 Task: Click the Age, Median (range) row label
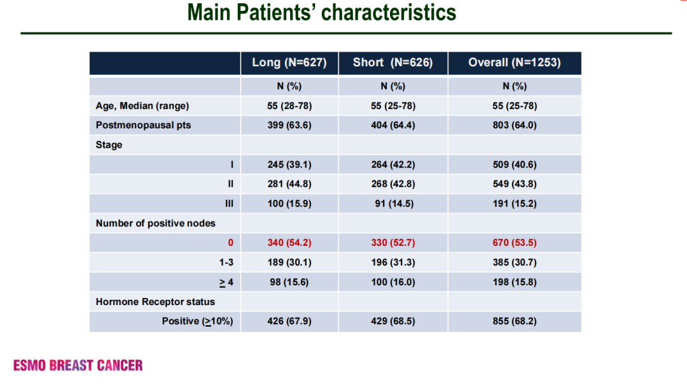(142, 106)
